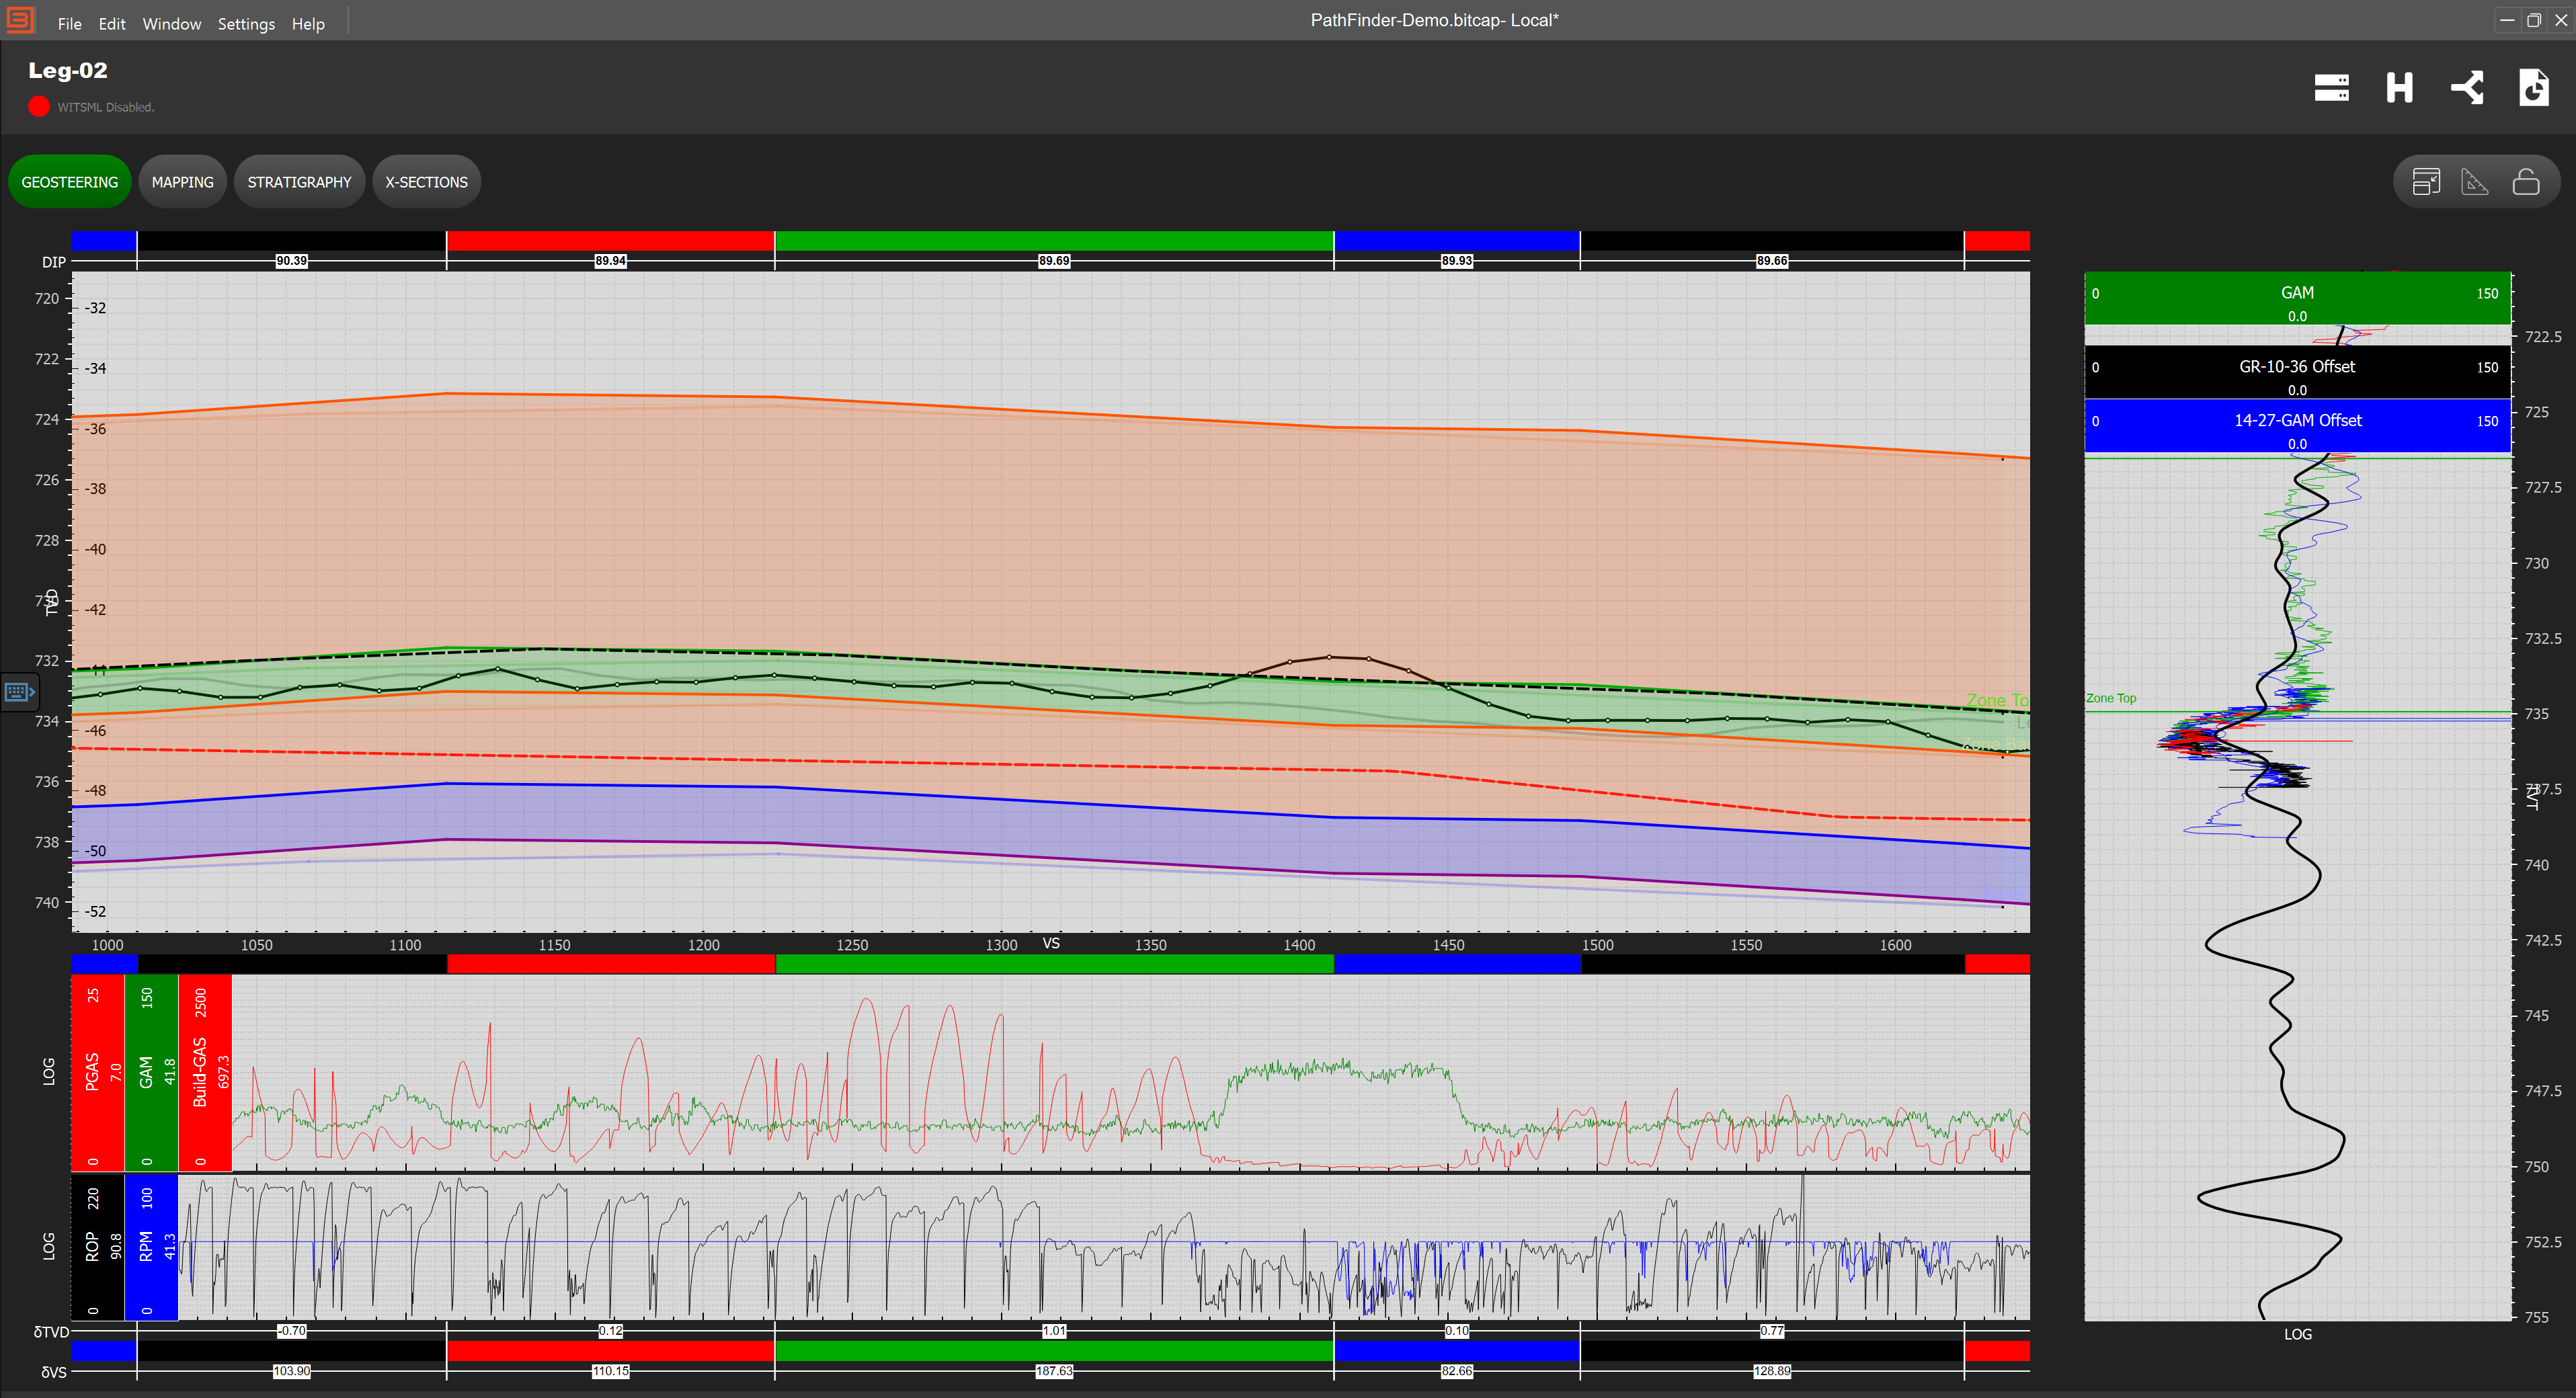Viewport: 2576px width, 1398px height.
Task: Click the 0.12 δTVD value
Action: pos(611,1331)
